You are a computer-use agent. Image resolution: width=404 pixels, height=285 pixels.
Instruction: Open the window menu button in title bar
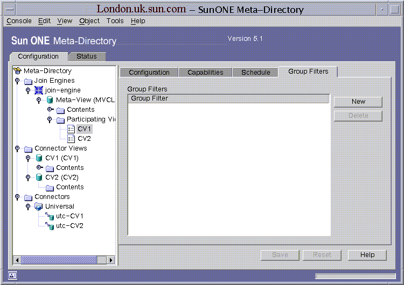(10, 10)
